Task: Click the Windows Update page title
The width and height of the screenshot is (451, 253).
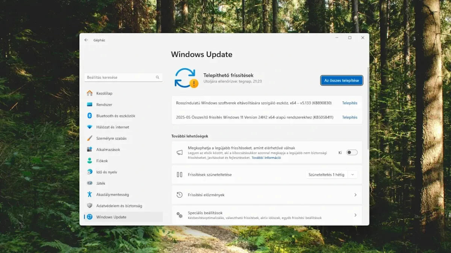Action: click(201, 54)
